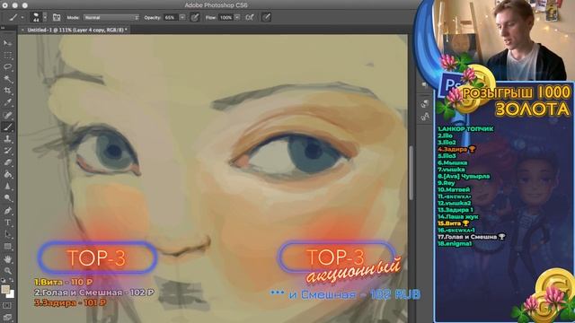This screenshot has width=575, height=323.
Task: Open the Flow slider dropdown arrow
Action: pos(237,17)
